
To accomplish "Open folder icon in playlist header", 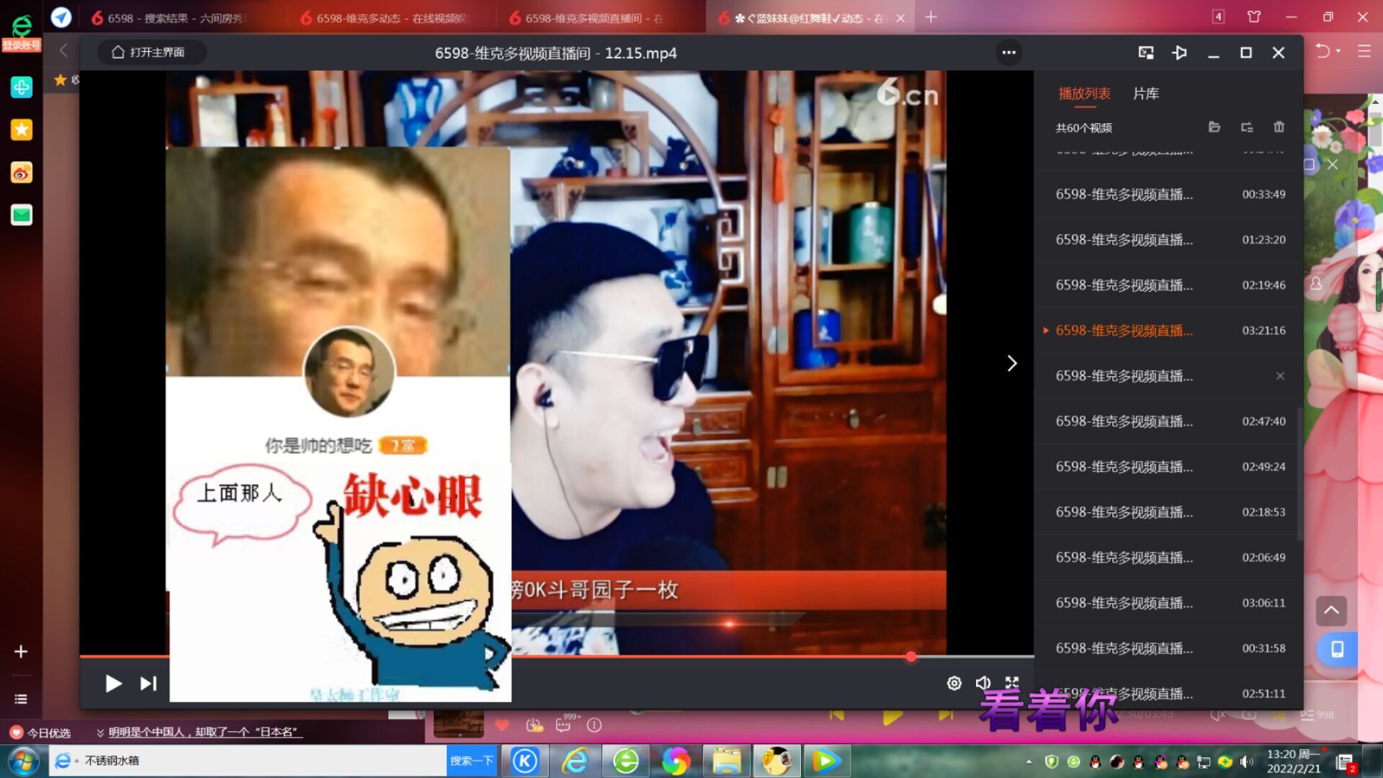I will click(1214, 128).
